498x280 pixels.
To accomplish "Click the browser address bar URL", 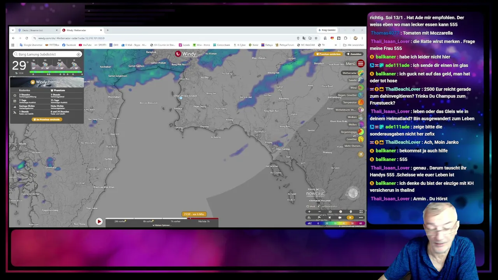I will tap(71, 38).
